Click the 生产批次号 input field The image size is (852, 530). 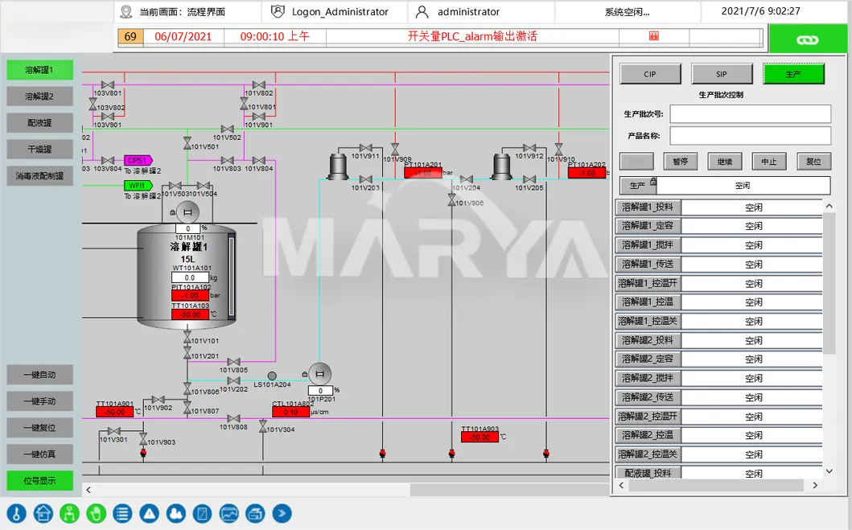(x=750, y=113)
